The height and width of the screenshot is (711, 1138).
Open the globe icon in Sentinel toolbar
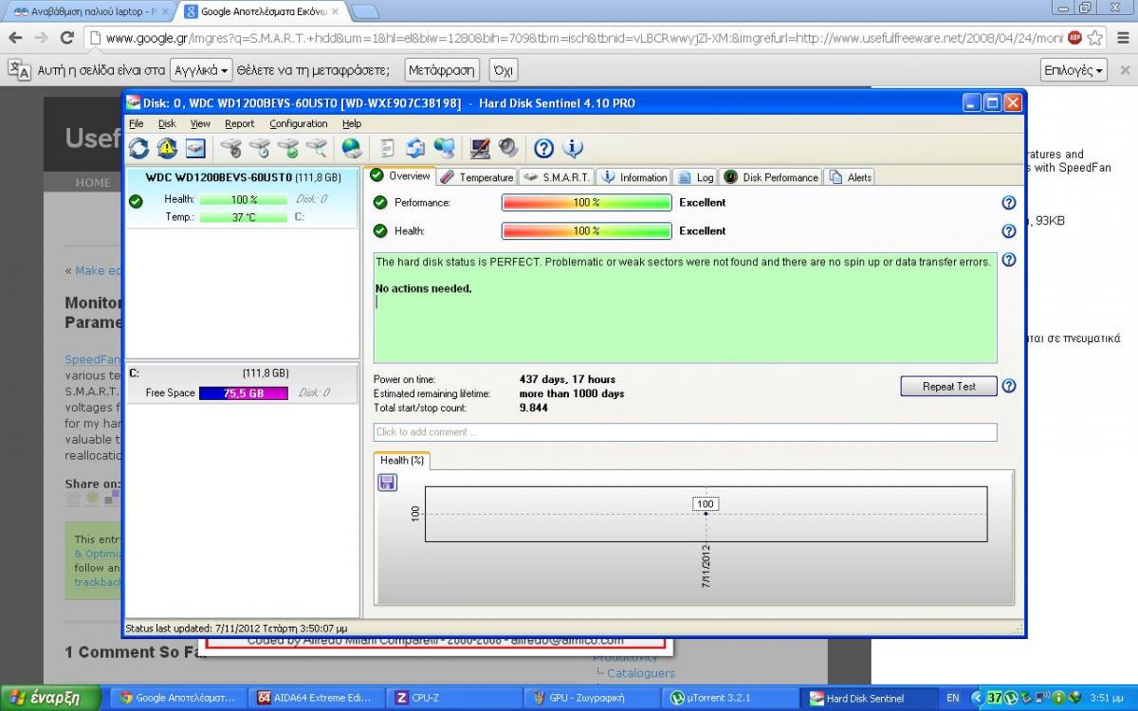coord(352,148)
